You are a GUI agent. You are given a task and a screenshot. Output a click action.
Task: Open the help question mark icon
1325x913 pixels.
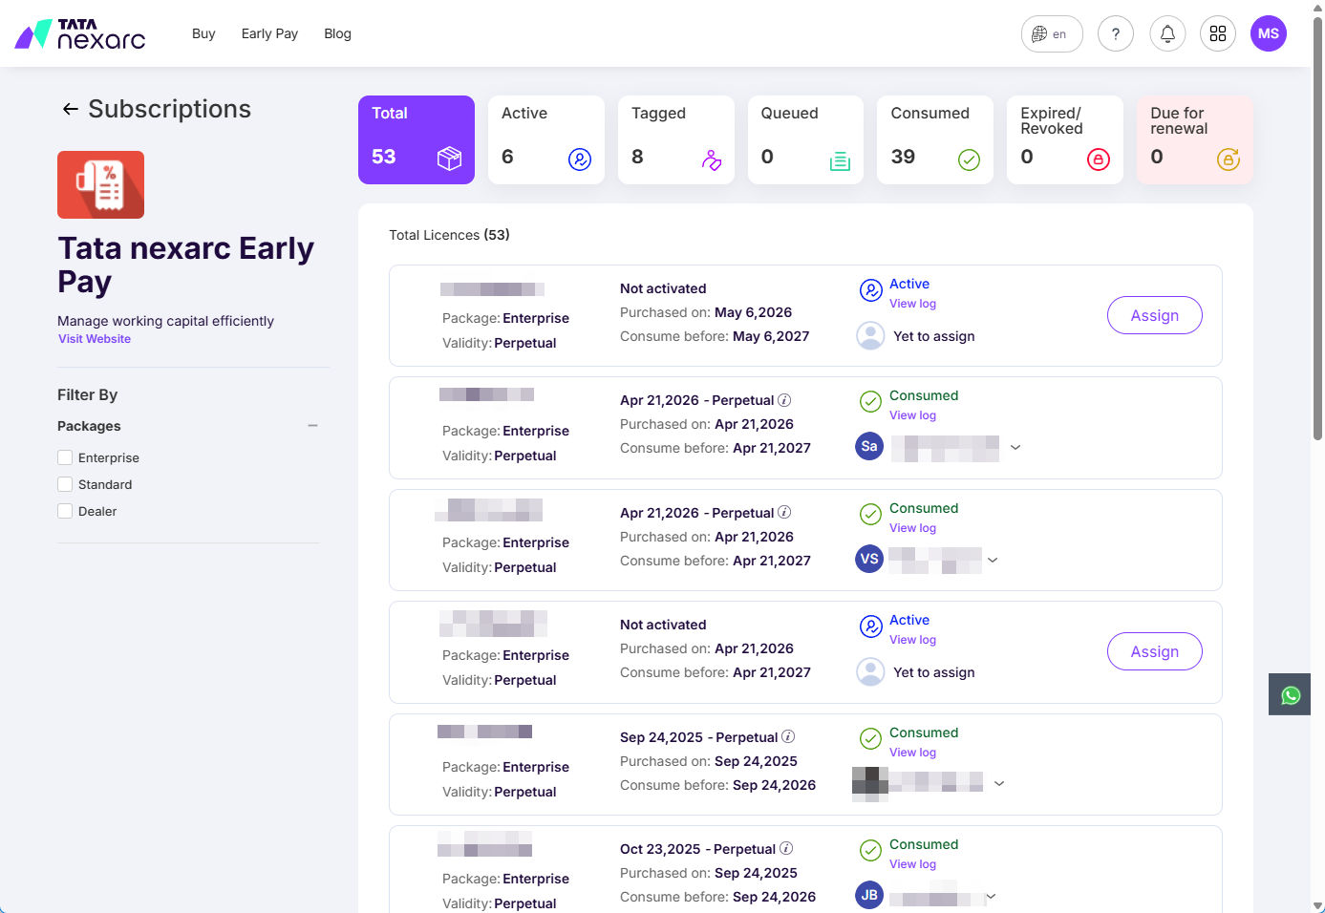point(1116,33)
